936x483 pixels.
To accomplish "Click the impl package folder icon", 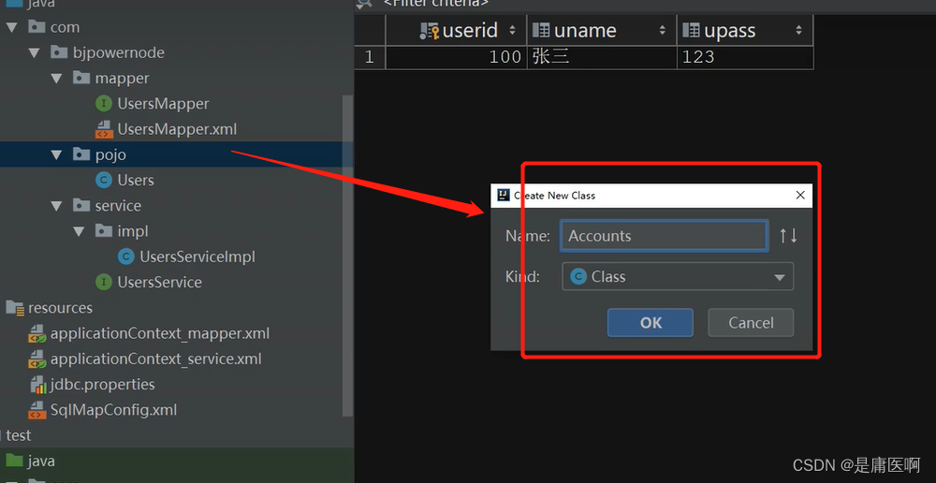I will click(x=103, y=231).
